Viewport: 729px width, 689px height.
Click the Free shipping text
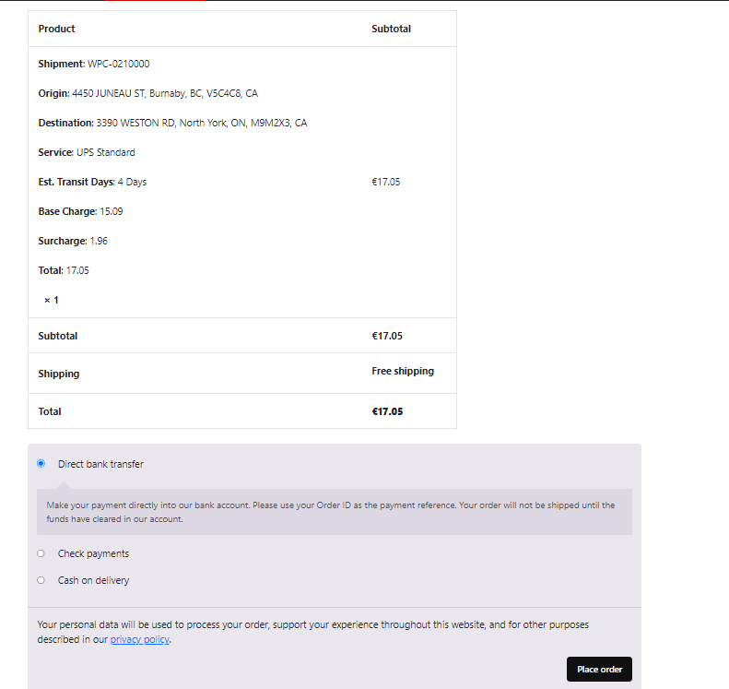pyautogui.click(x=402, y=371)
